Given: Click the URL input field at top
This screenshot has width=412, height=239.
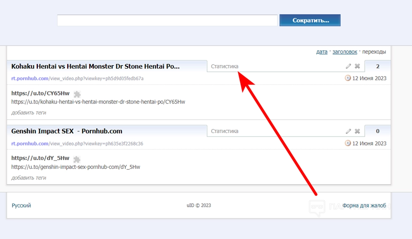Looking at the screenshot, I should pyautogui.click(x=168, y=20).
